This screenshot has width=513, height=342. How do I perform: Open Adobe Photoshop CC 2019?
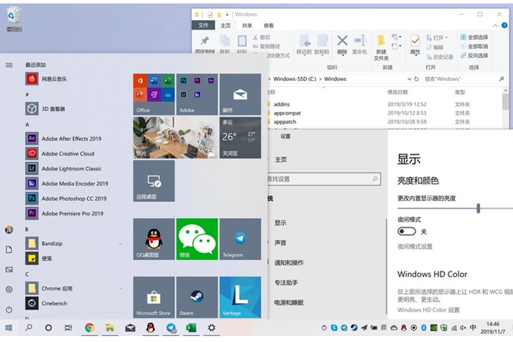pos(66,198)
